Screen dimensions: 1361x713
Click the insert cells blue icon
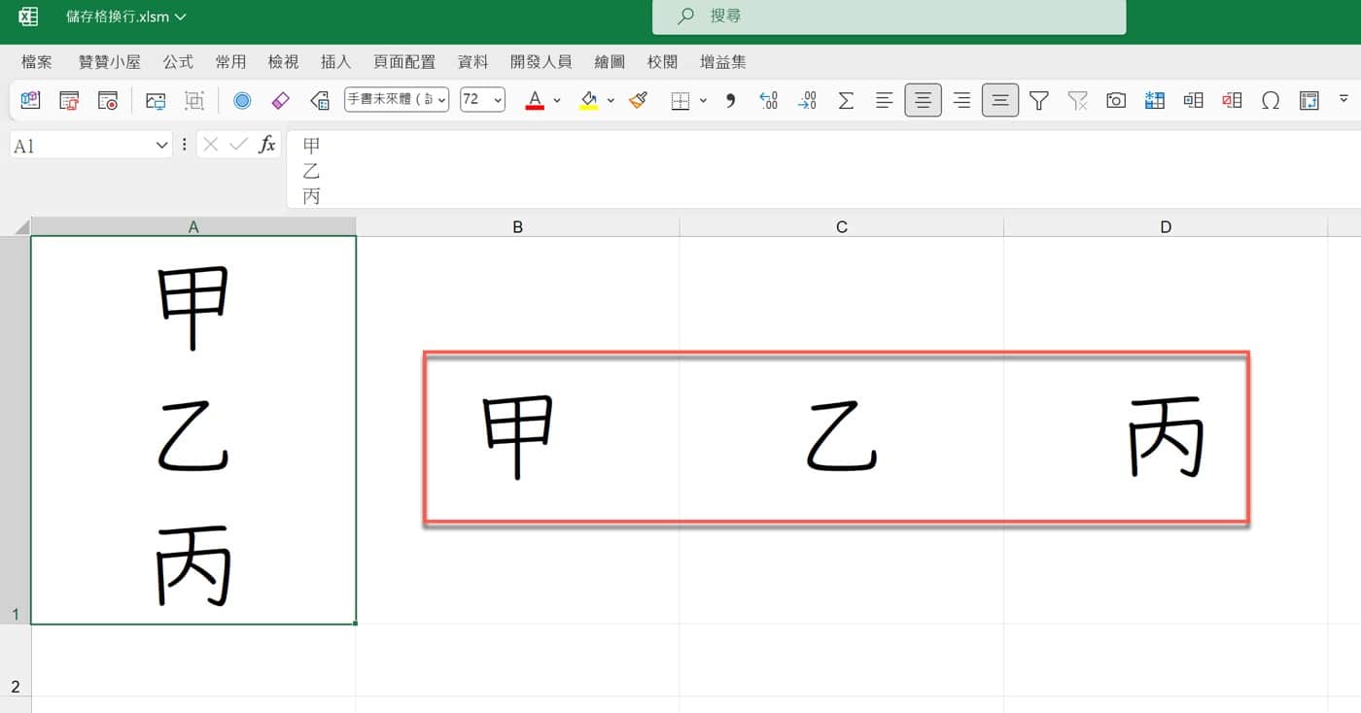[x=1193, y=100]
